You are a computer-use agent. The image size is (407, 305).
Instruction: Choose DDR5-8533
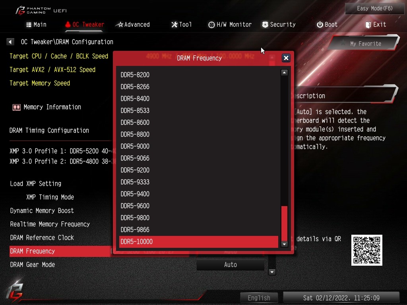[199, 110]
